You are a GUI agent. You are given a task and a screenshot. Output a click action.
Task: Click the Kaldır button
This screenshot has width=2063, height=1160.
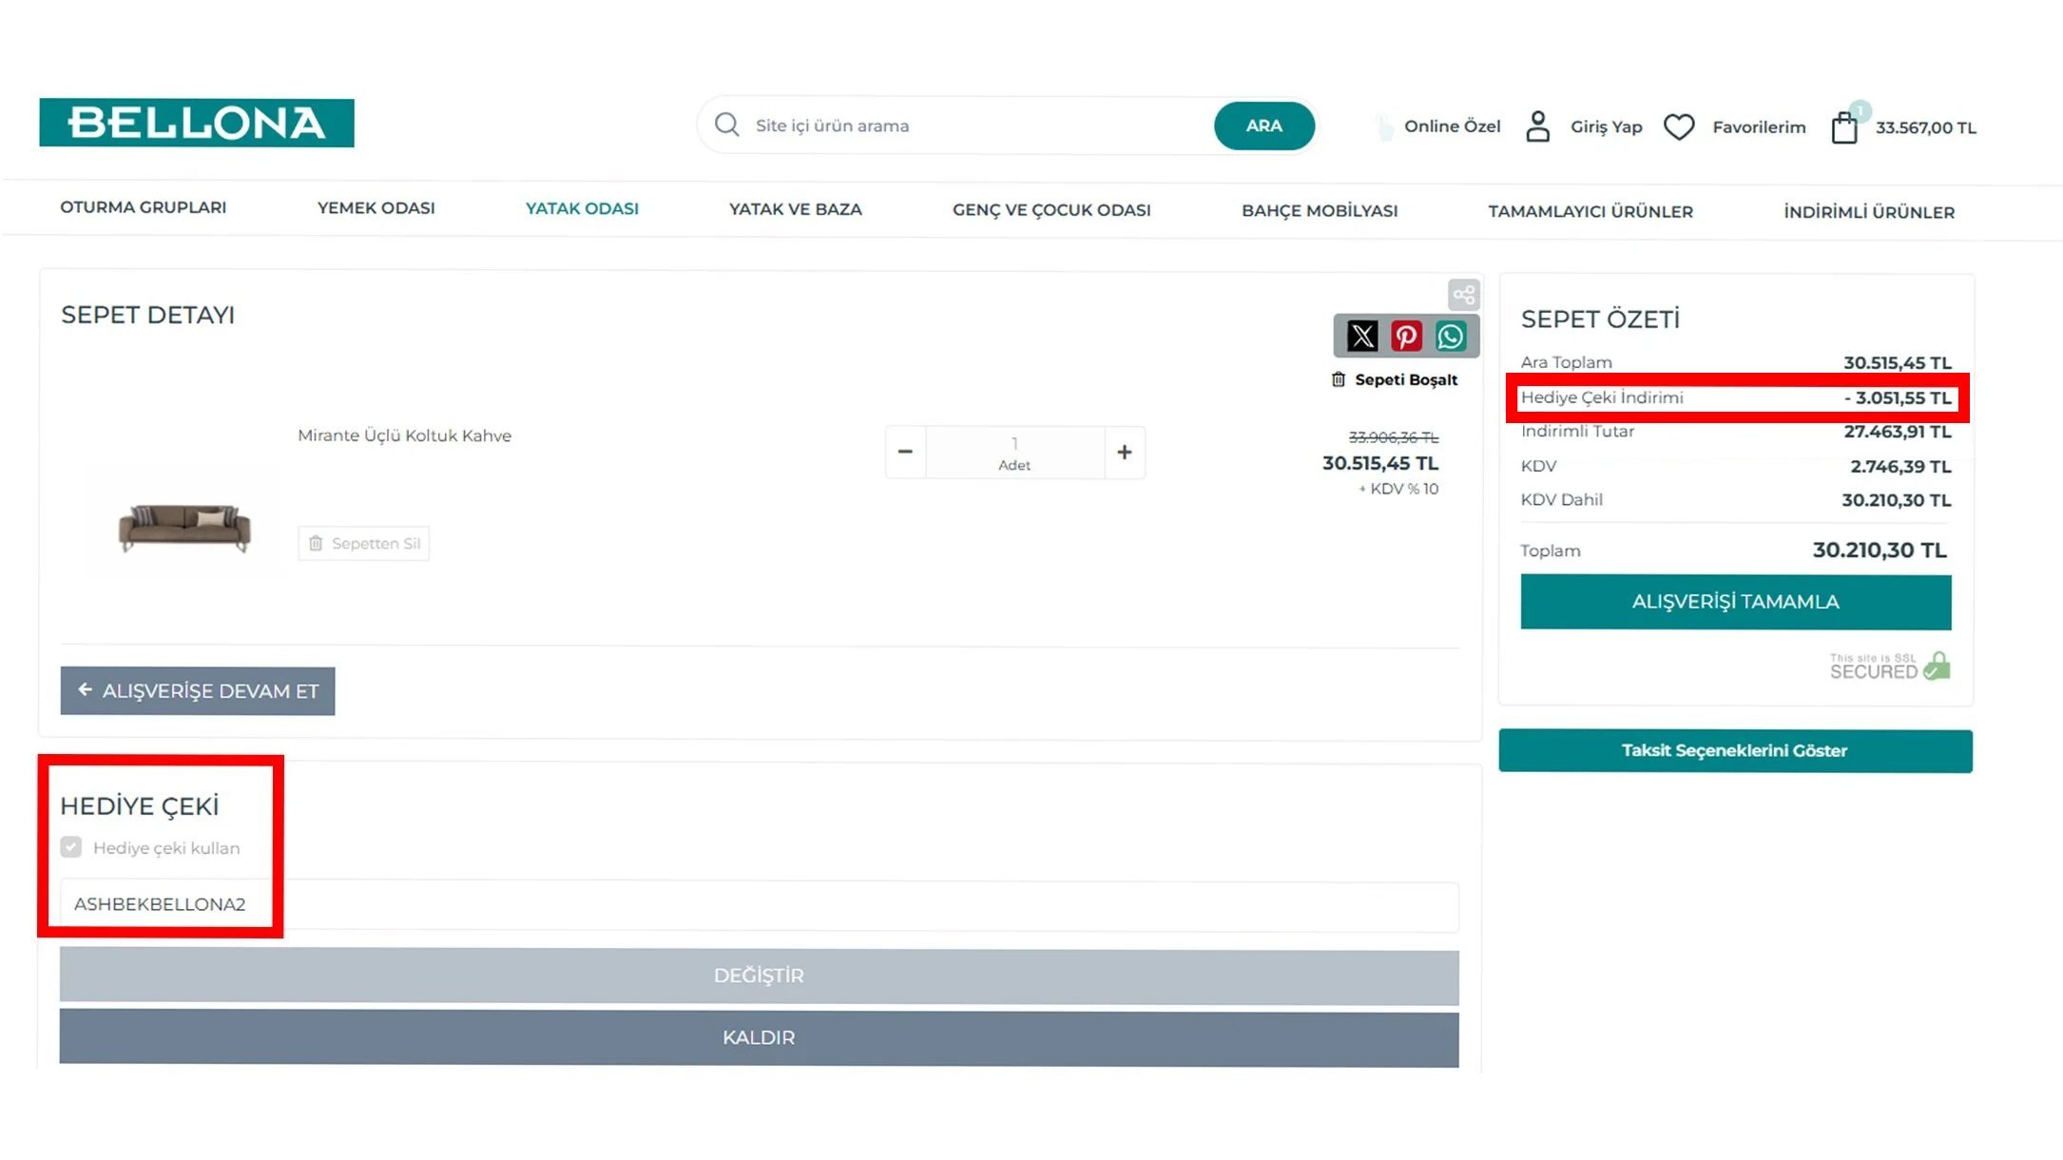pyautogui.click(x=759, y=1038)
